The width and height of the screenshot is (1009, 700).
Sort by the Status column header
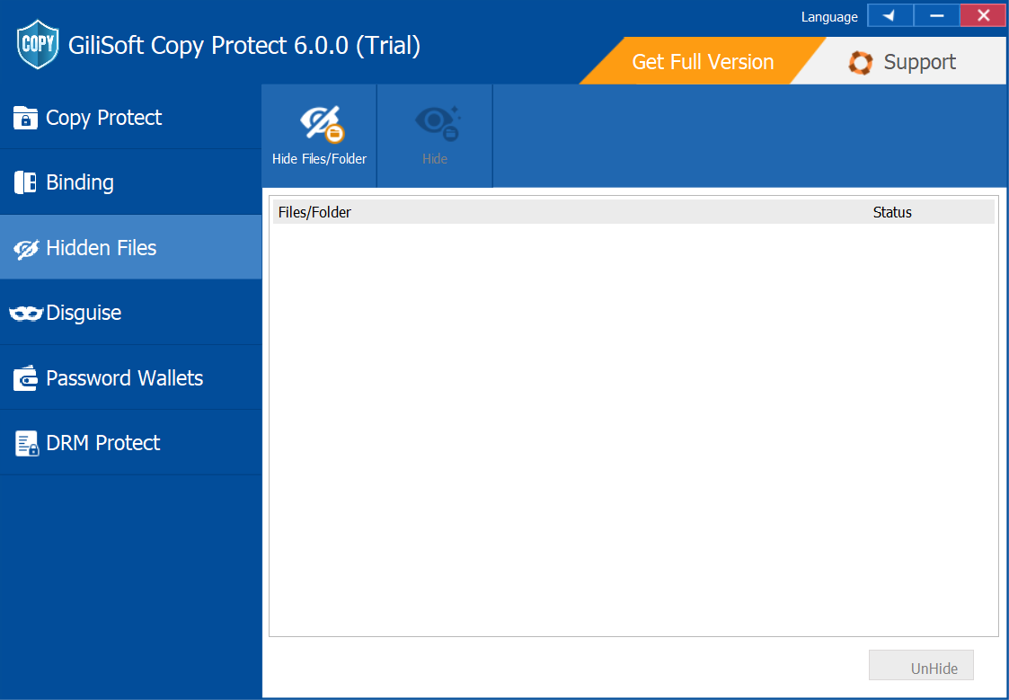click(x=892, y=212)
